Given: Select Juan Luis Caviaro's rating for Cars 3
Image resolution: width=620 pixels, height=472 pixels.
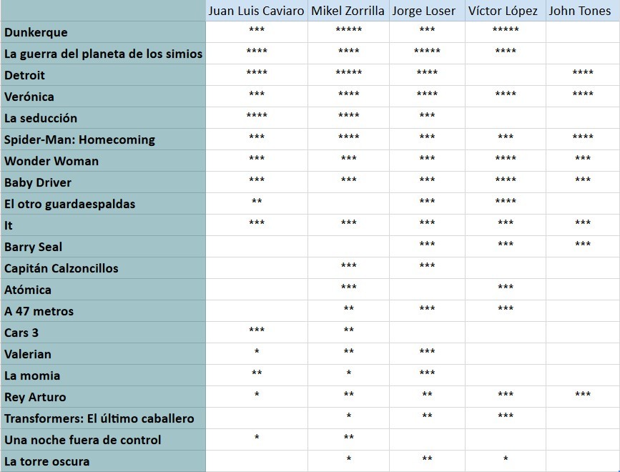Looking at the screenshot, I should tap(257, 330).
